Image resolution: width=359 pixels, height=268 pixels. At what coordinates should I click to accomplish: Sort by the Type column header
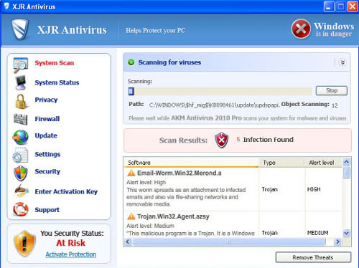282,163
